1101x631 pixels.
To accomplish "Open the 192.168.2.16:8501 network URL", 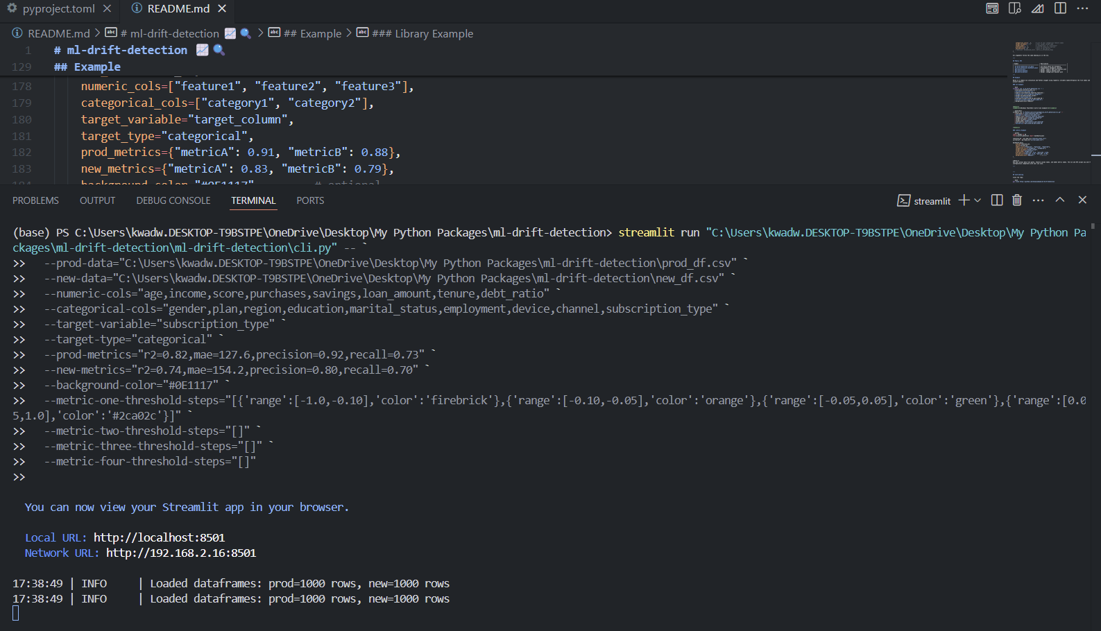I will point(181,553).
